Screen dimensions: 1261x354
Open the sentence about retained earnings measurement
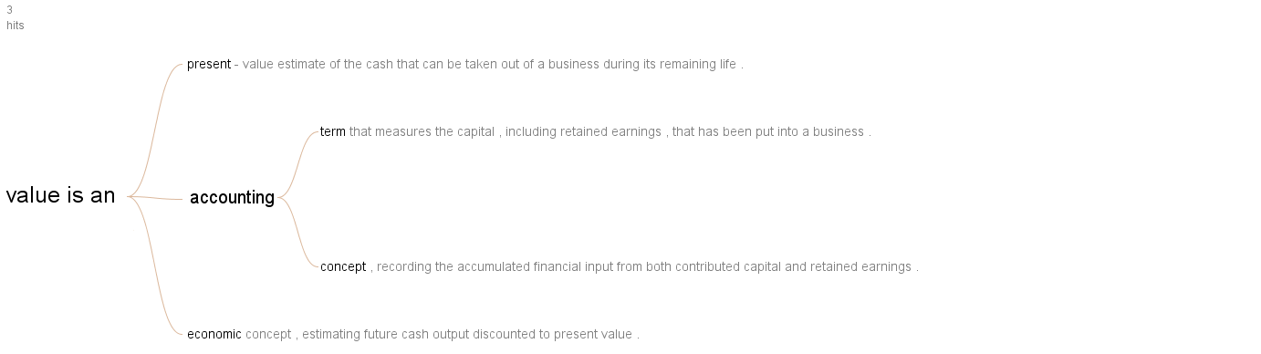(610, 132)
